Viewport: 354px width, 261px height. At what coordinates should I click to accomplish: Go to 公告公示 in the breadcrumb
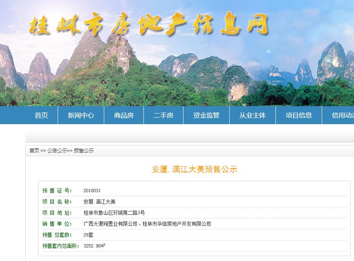click(57, 151)
